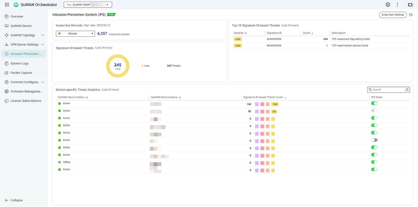Open System Logs page
The height and width of the screenshot is (207, 418).
pyautogui.click(x=19, y=63)
